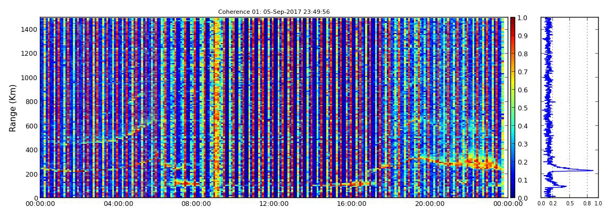Click the green middle of the colorbar

(x=512, y=108)
